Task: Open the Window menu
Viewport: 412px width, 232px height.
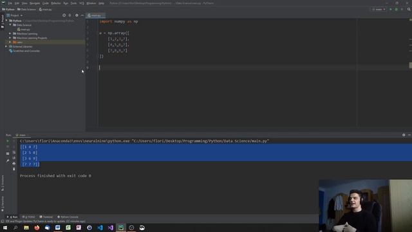Action: coord(91,3)
